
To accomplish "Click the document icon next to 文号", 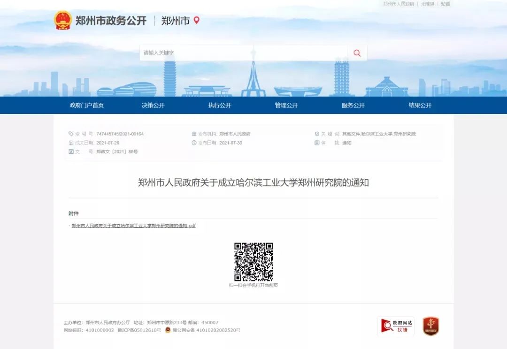I will point(71,152).
